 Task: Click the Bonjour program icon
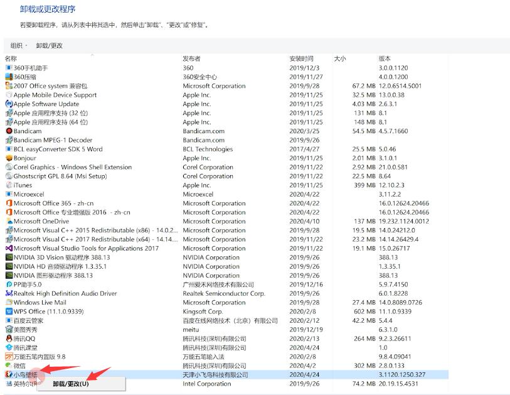coord(9,158)
